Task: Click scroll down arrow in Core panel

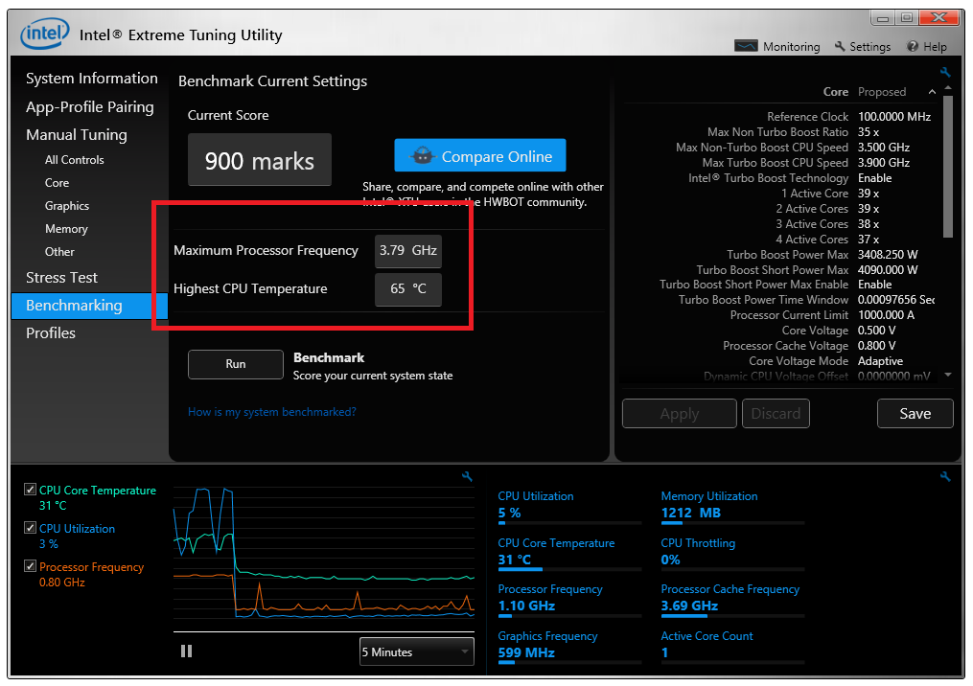Action: click(x=947, y=375)
